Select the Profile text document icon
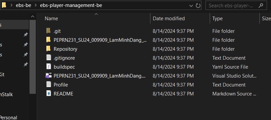The width and height of the screenshot is (271, 120). (x=49, y=85)
